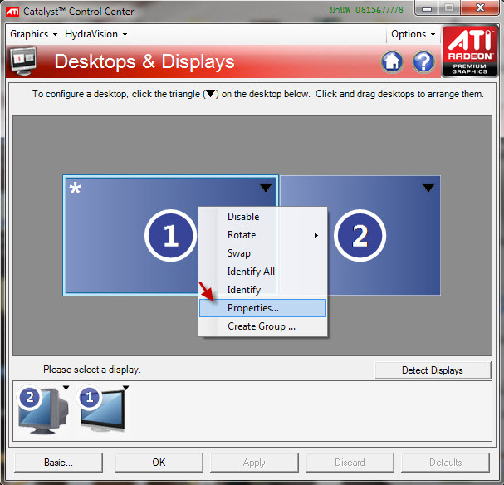Screen dimensions: 504x485
Task: Choose Swap from the context menu
Action: [262, 253]
